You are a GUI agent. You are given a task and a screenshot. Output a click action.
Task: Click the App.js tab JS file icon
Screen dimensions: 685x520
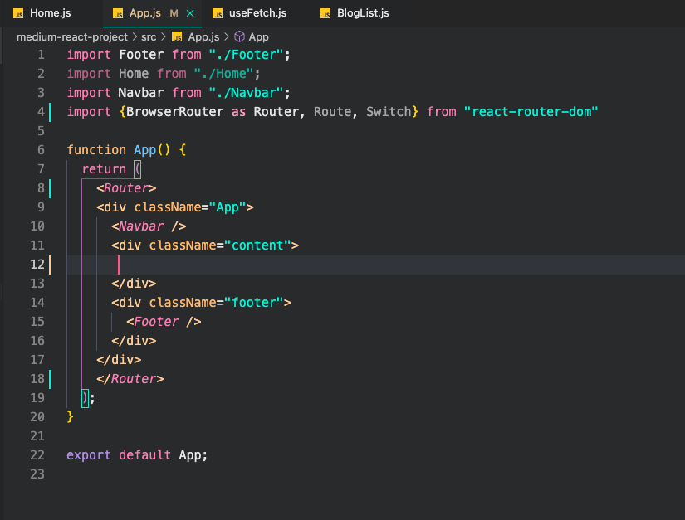coord(118,13)
